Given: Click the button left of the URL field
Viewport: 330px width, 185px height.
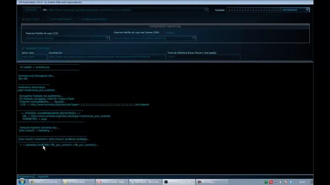Looking at the screenshot, I should tap(31, 10).
